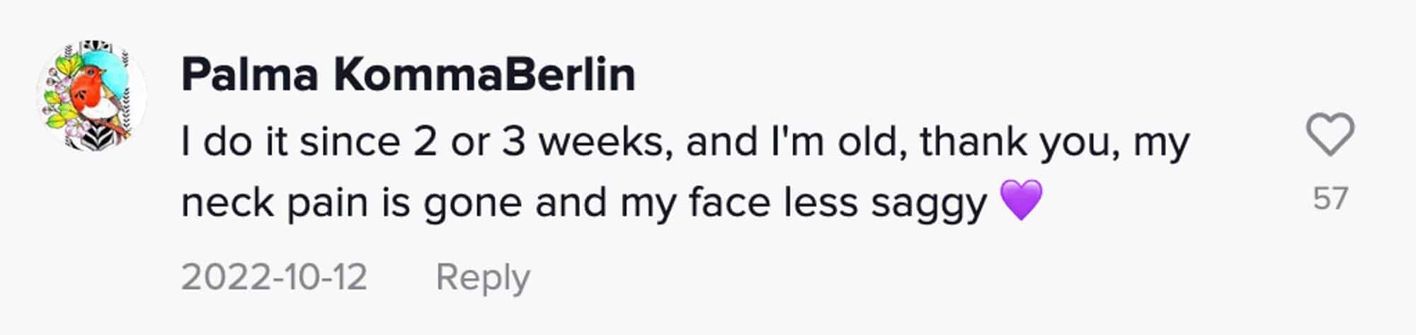Click the word "KommaBerlin" in the username
Viewport: 1416px width, 335px height.
point(484,75)
